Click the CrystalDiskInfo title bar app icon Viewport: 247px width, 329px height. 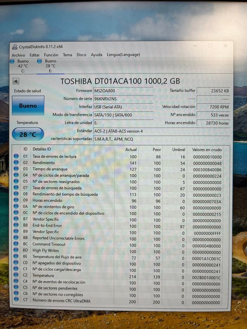15,47
